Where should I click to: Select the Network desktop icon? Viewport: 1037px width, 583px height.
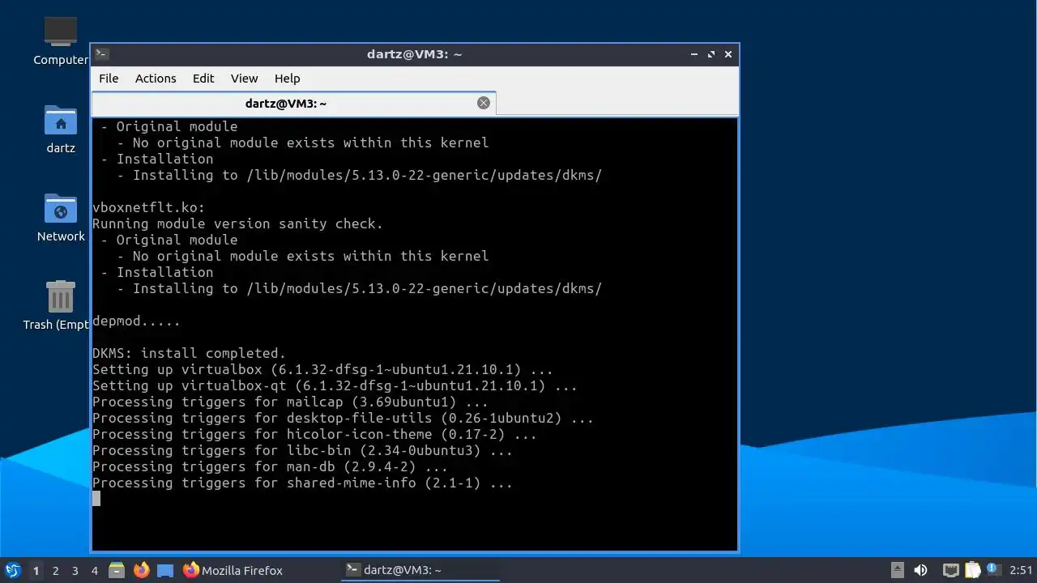point(60,217)
